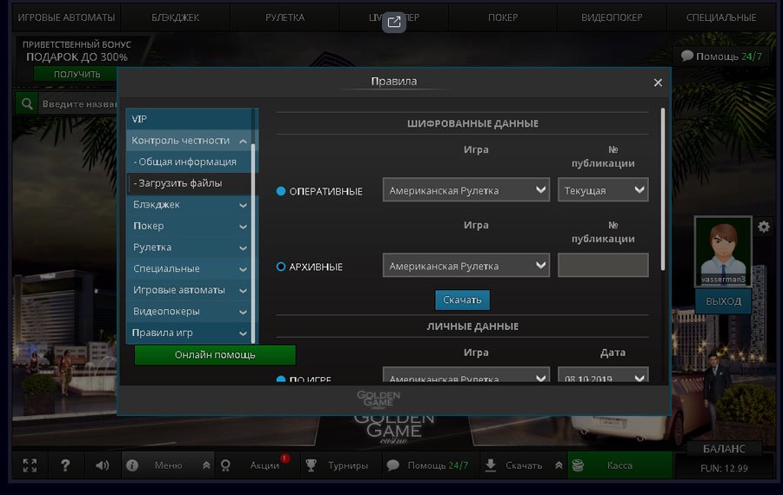
Task: Select the ПО ИГРЕ radio button
Action: pyautogui.click(x=281, y=379)
